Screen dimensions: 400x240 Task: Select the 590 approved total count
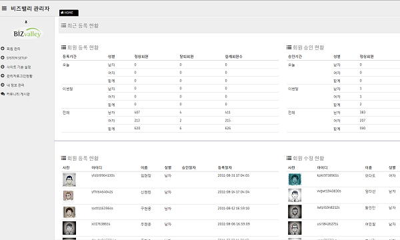(363, 128)
